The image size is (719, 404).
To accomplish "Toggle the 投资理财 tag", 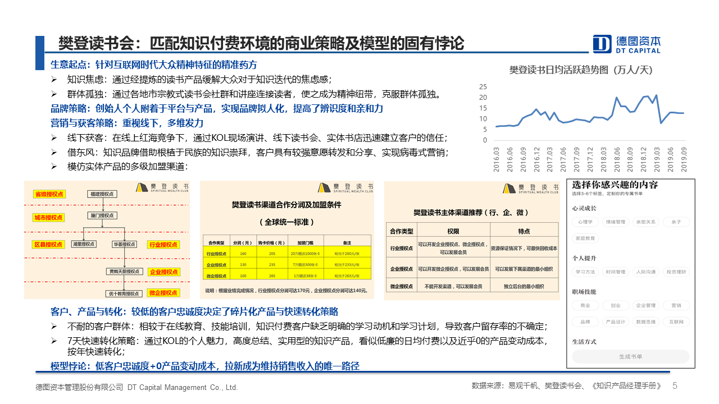I will 676,272.
